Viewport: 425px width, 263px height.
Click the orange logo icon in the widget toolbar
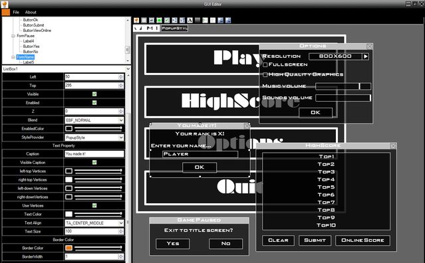point(136,21)
